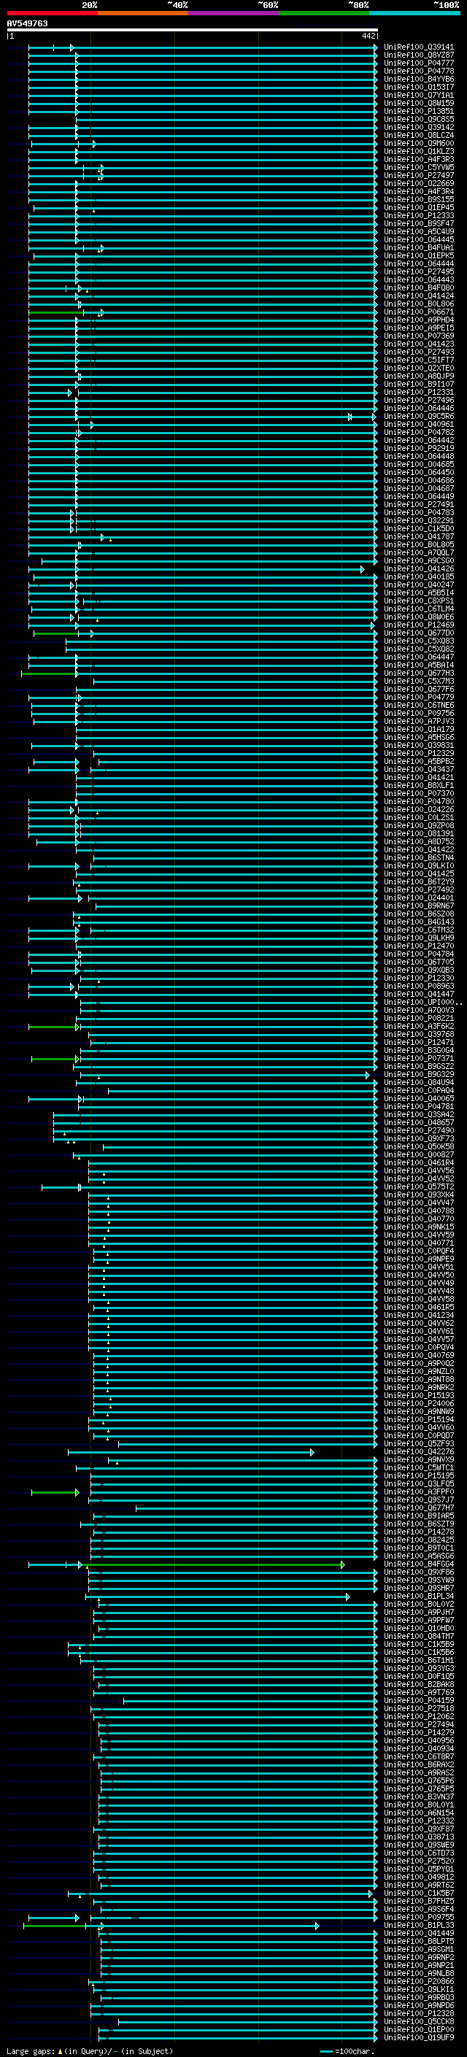Select hit label UniRef100_P12471
Image resolution: width=467 pixels, height=2057 pixels.
coord(419,1042)
